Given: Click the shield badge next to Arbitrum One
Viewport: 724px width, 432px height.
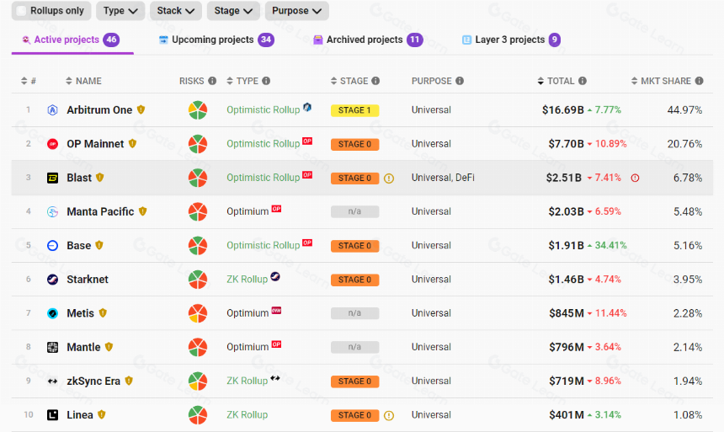Looking at the screenshot, I should pyautogui.click(x=141, y=109).
